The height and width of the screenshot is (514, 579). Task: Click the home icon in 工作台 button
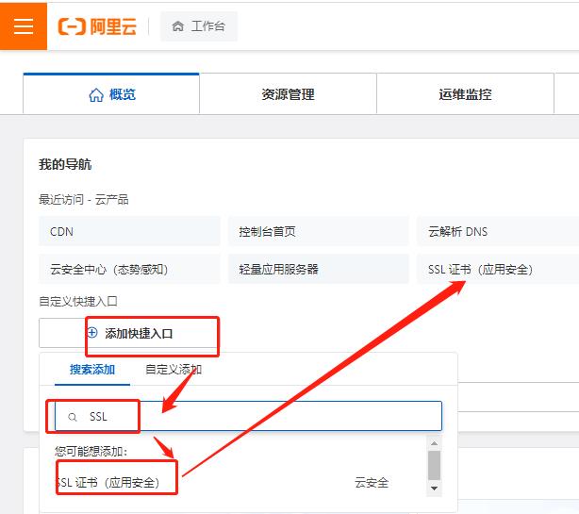(177, 26)
